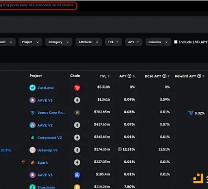Click the info icon beside 12.51% APY
The image size is (208, 189).
(120, 149)
